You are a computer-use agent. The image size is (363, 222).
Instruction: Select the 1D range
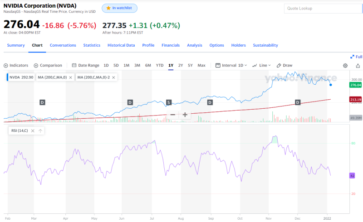coord(106,65)
